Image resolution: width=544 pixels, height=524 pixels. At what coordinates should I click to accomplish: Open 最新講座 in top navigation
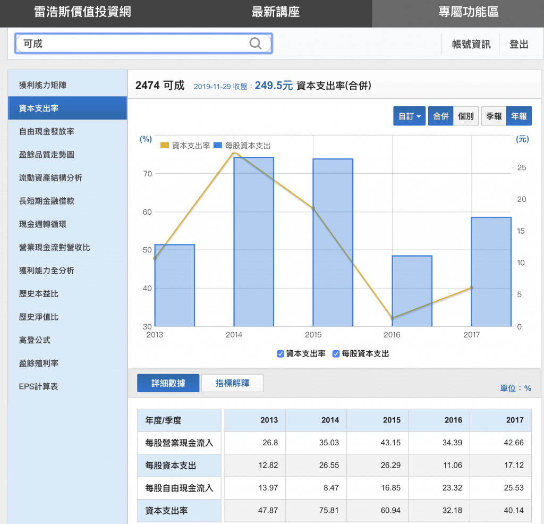275,13
